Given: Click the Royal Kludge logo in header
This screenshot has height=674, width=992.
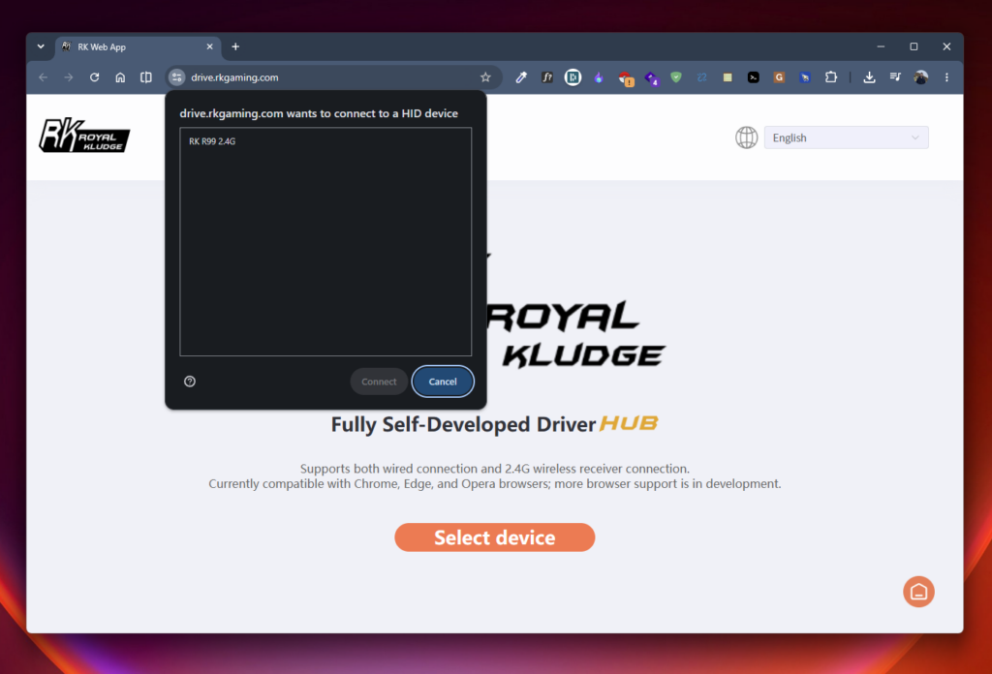Looking at the screenshot, I should point(84,136).
